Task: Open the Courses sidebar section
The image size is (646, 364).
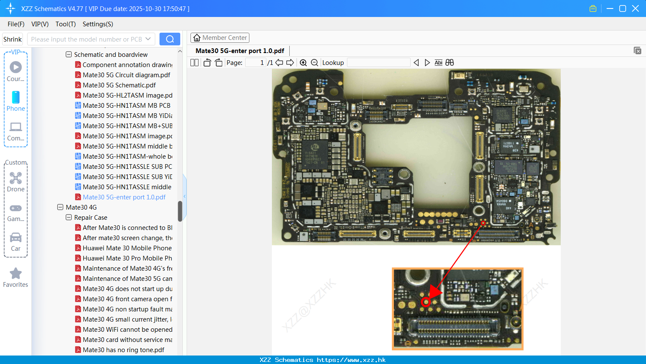Action: click(16, 72)
